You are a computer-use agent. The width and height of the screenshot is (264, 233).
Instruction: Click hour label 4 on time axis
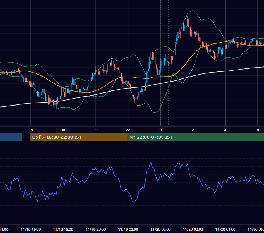coord(225,130)
